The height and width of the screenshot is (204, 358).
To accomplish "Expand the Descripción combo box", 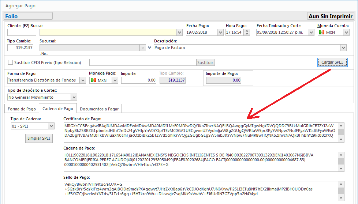I will (343, 48).
